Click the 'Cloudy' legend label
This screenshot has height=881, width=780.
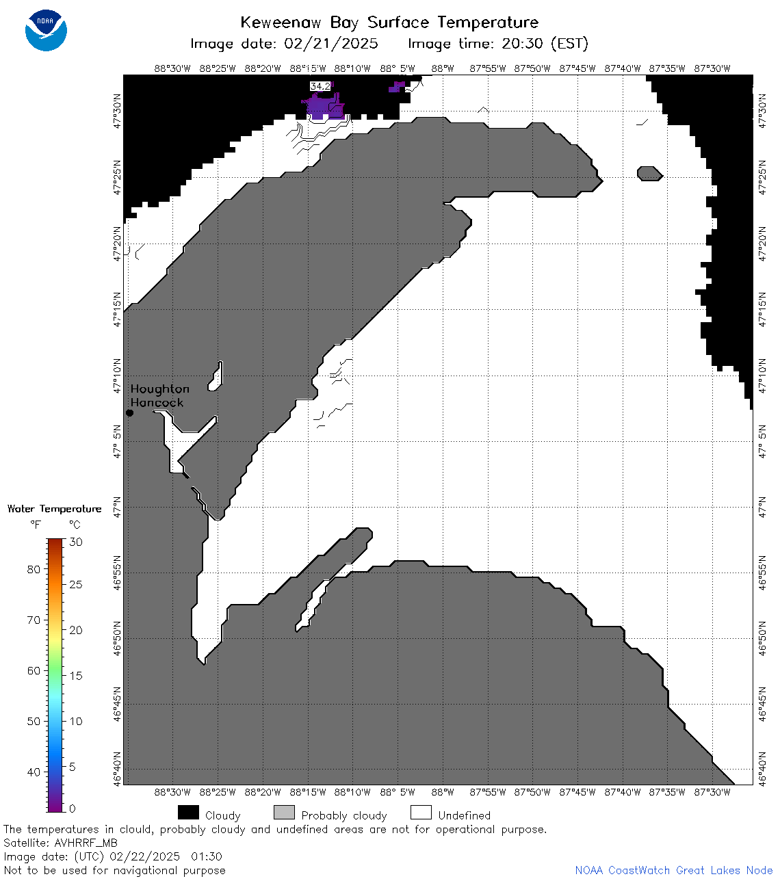pyautogui.click(x=223, y=815)
